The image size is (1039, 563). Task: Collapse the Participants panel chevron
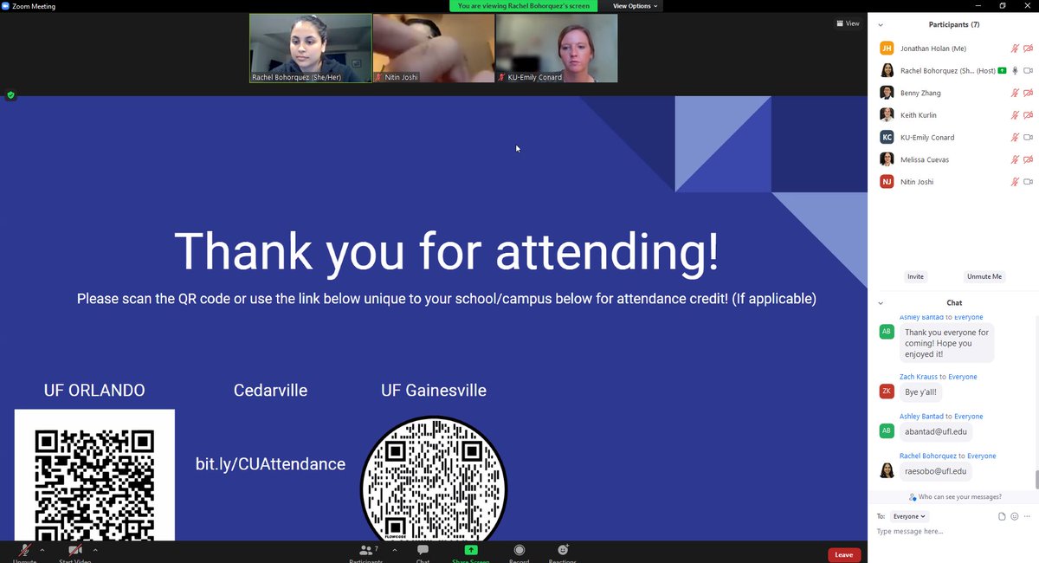881,25
